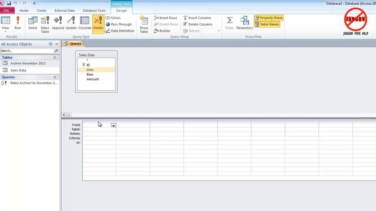The width and height of the screenshot is (376, 211).
Task: Choose the Crosstab query type
Action: (x=85, y=23)
